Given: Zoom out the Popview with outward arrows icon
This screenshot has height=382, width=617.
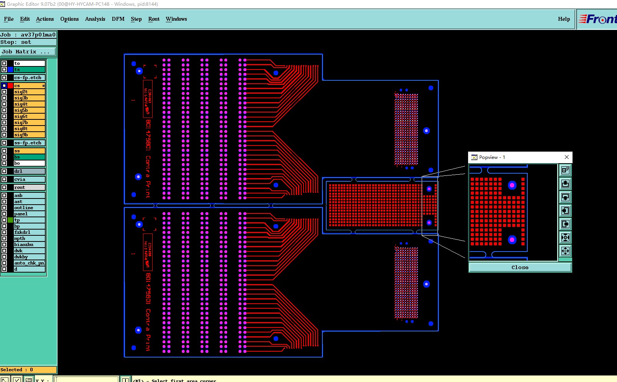Looking at the screenshot, I should pos(565,251).
